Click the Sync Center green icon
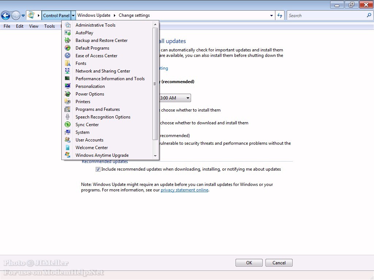The height and width of the screenshot is (280, 374). pyautogui.click(x=68, y=124)
